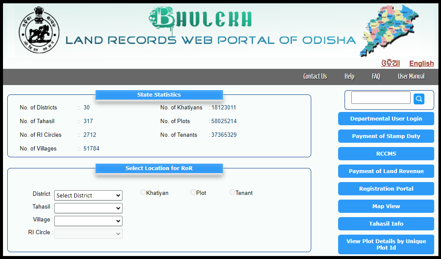This screenshot has height=259, width=441.
Task: Open the Select District dropdown
Action: click(x=88, y=195)
